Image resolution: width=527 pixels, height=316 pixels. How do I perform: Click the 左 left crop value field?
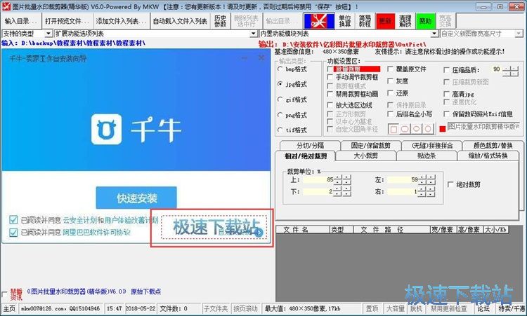click(x=403, y=179)
